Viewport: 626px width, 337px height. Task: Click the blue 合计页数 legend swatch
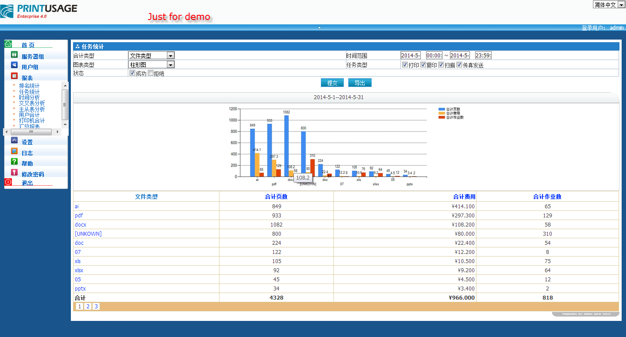pos(442,109)
